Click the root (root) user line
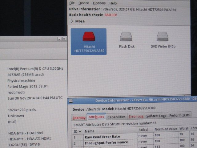Screen dimensions: 197x148 click(x=16, y=92)
